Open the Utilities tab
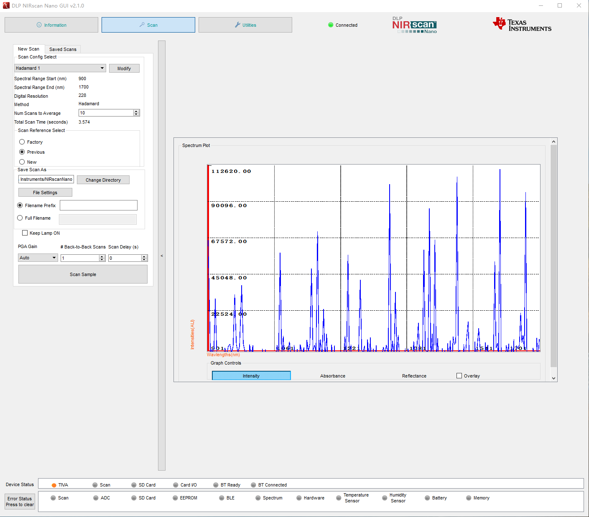The image size is (589, 517). tap(245, 25)
